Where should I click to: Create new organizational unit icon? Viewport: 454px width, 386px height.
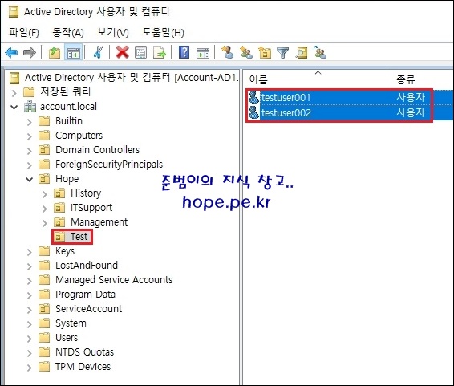265,52
